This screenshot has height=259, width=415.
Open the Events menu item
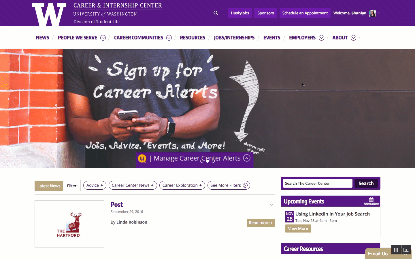[x=272, y=38]
